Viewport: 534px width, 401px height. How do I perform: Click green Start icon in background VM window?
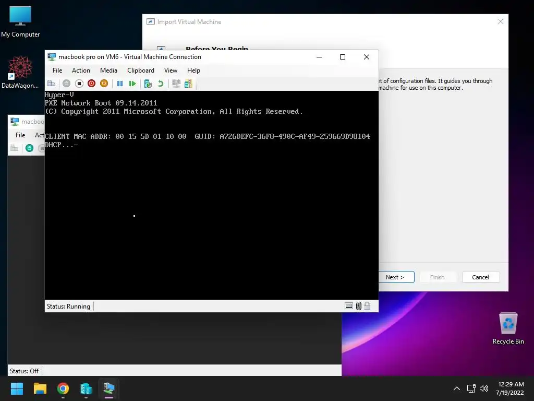[29, 148]
